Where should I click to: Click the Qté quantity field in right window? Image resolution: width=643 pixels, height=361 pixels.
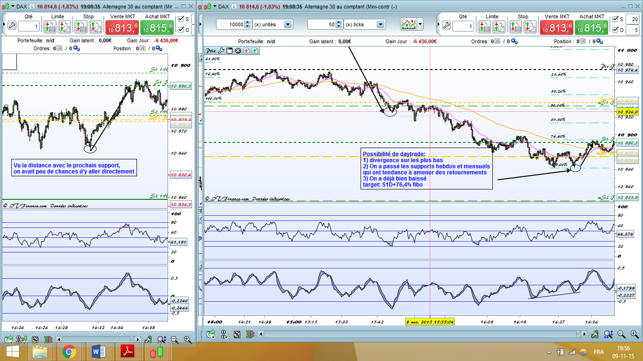click(x=463, y=26)
